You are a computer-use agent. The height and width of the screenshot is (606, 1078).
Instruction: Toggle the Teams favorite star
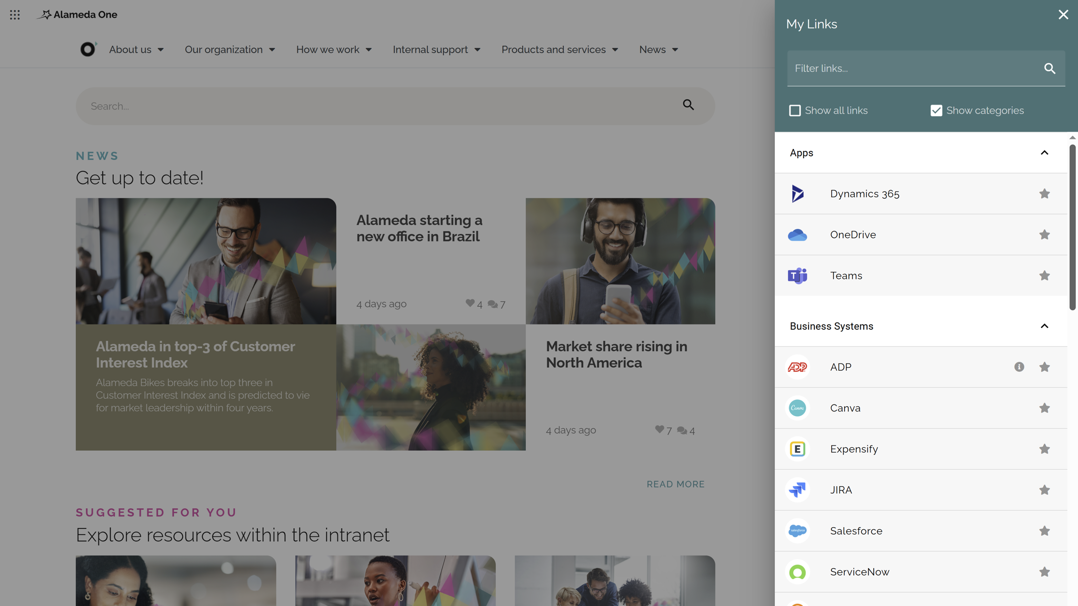[x=1044, y=276]
